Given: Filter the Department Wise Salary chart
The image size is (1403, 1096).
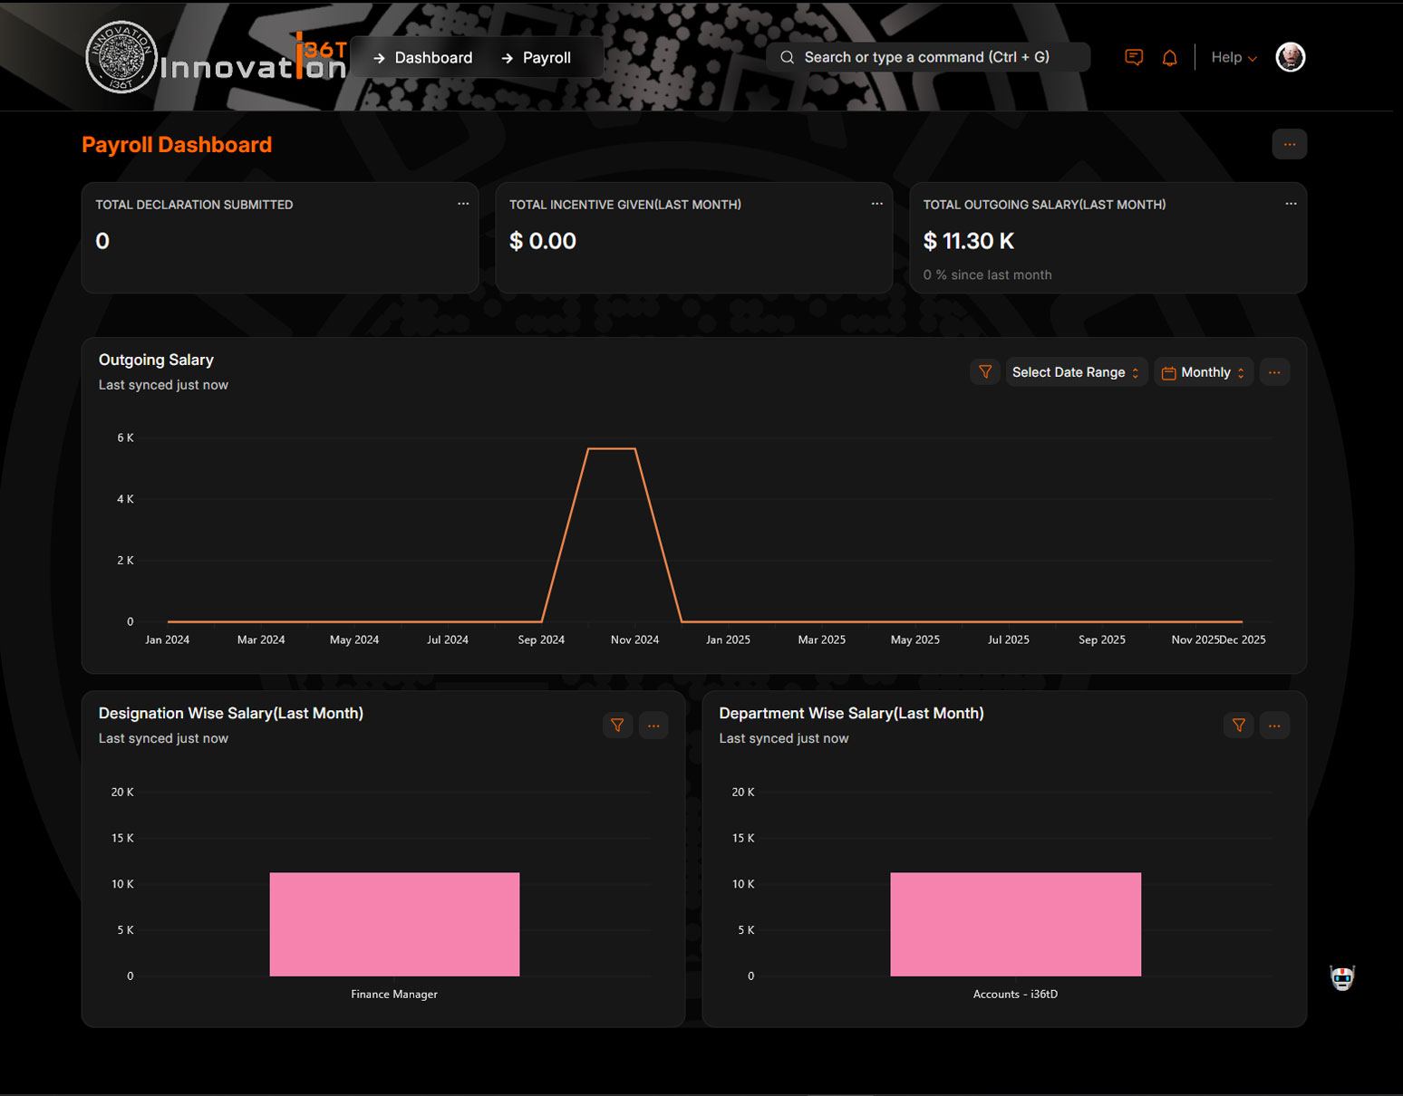Looking at the screenshot, I should 1238,726.
